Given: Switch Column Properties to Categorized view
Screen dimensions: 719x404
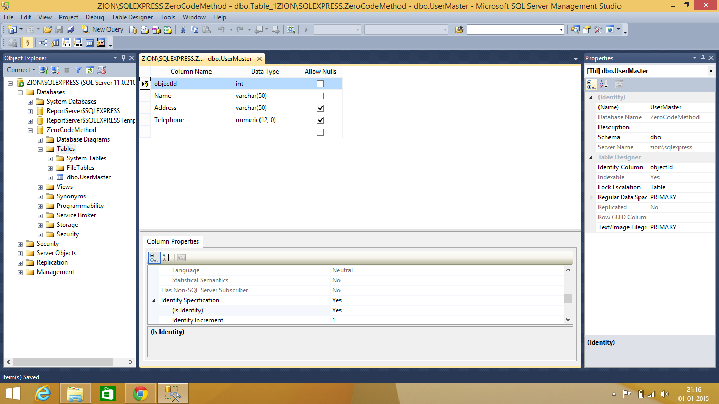Looking at the screenshot, I should tap(154, 257).
